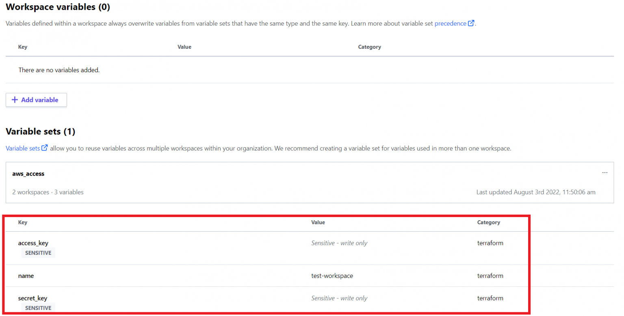Click the 2 workspaces · 3 variables summary
The height and width of the screenshot is (316, 624).
49,192
